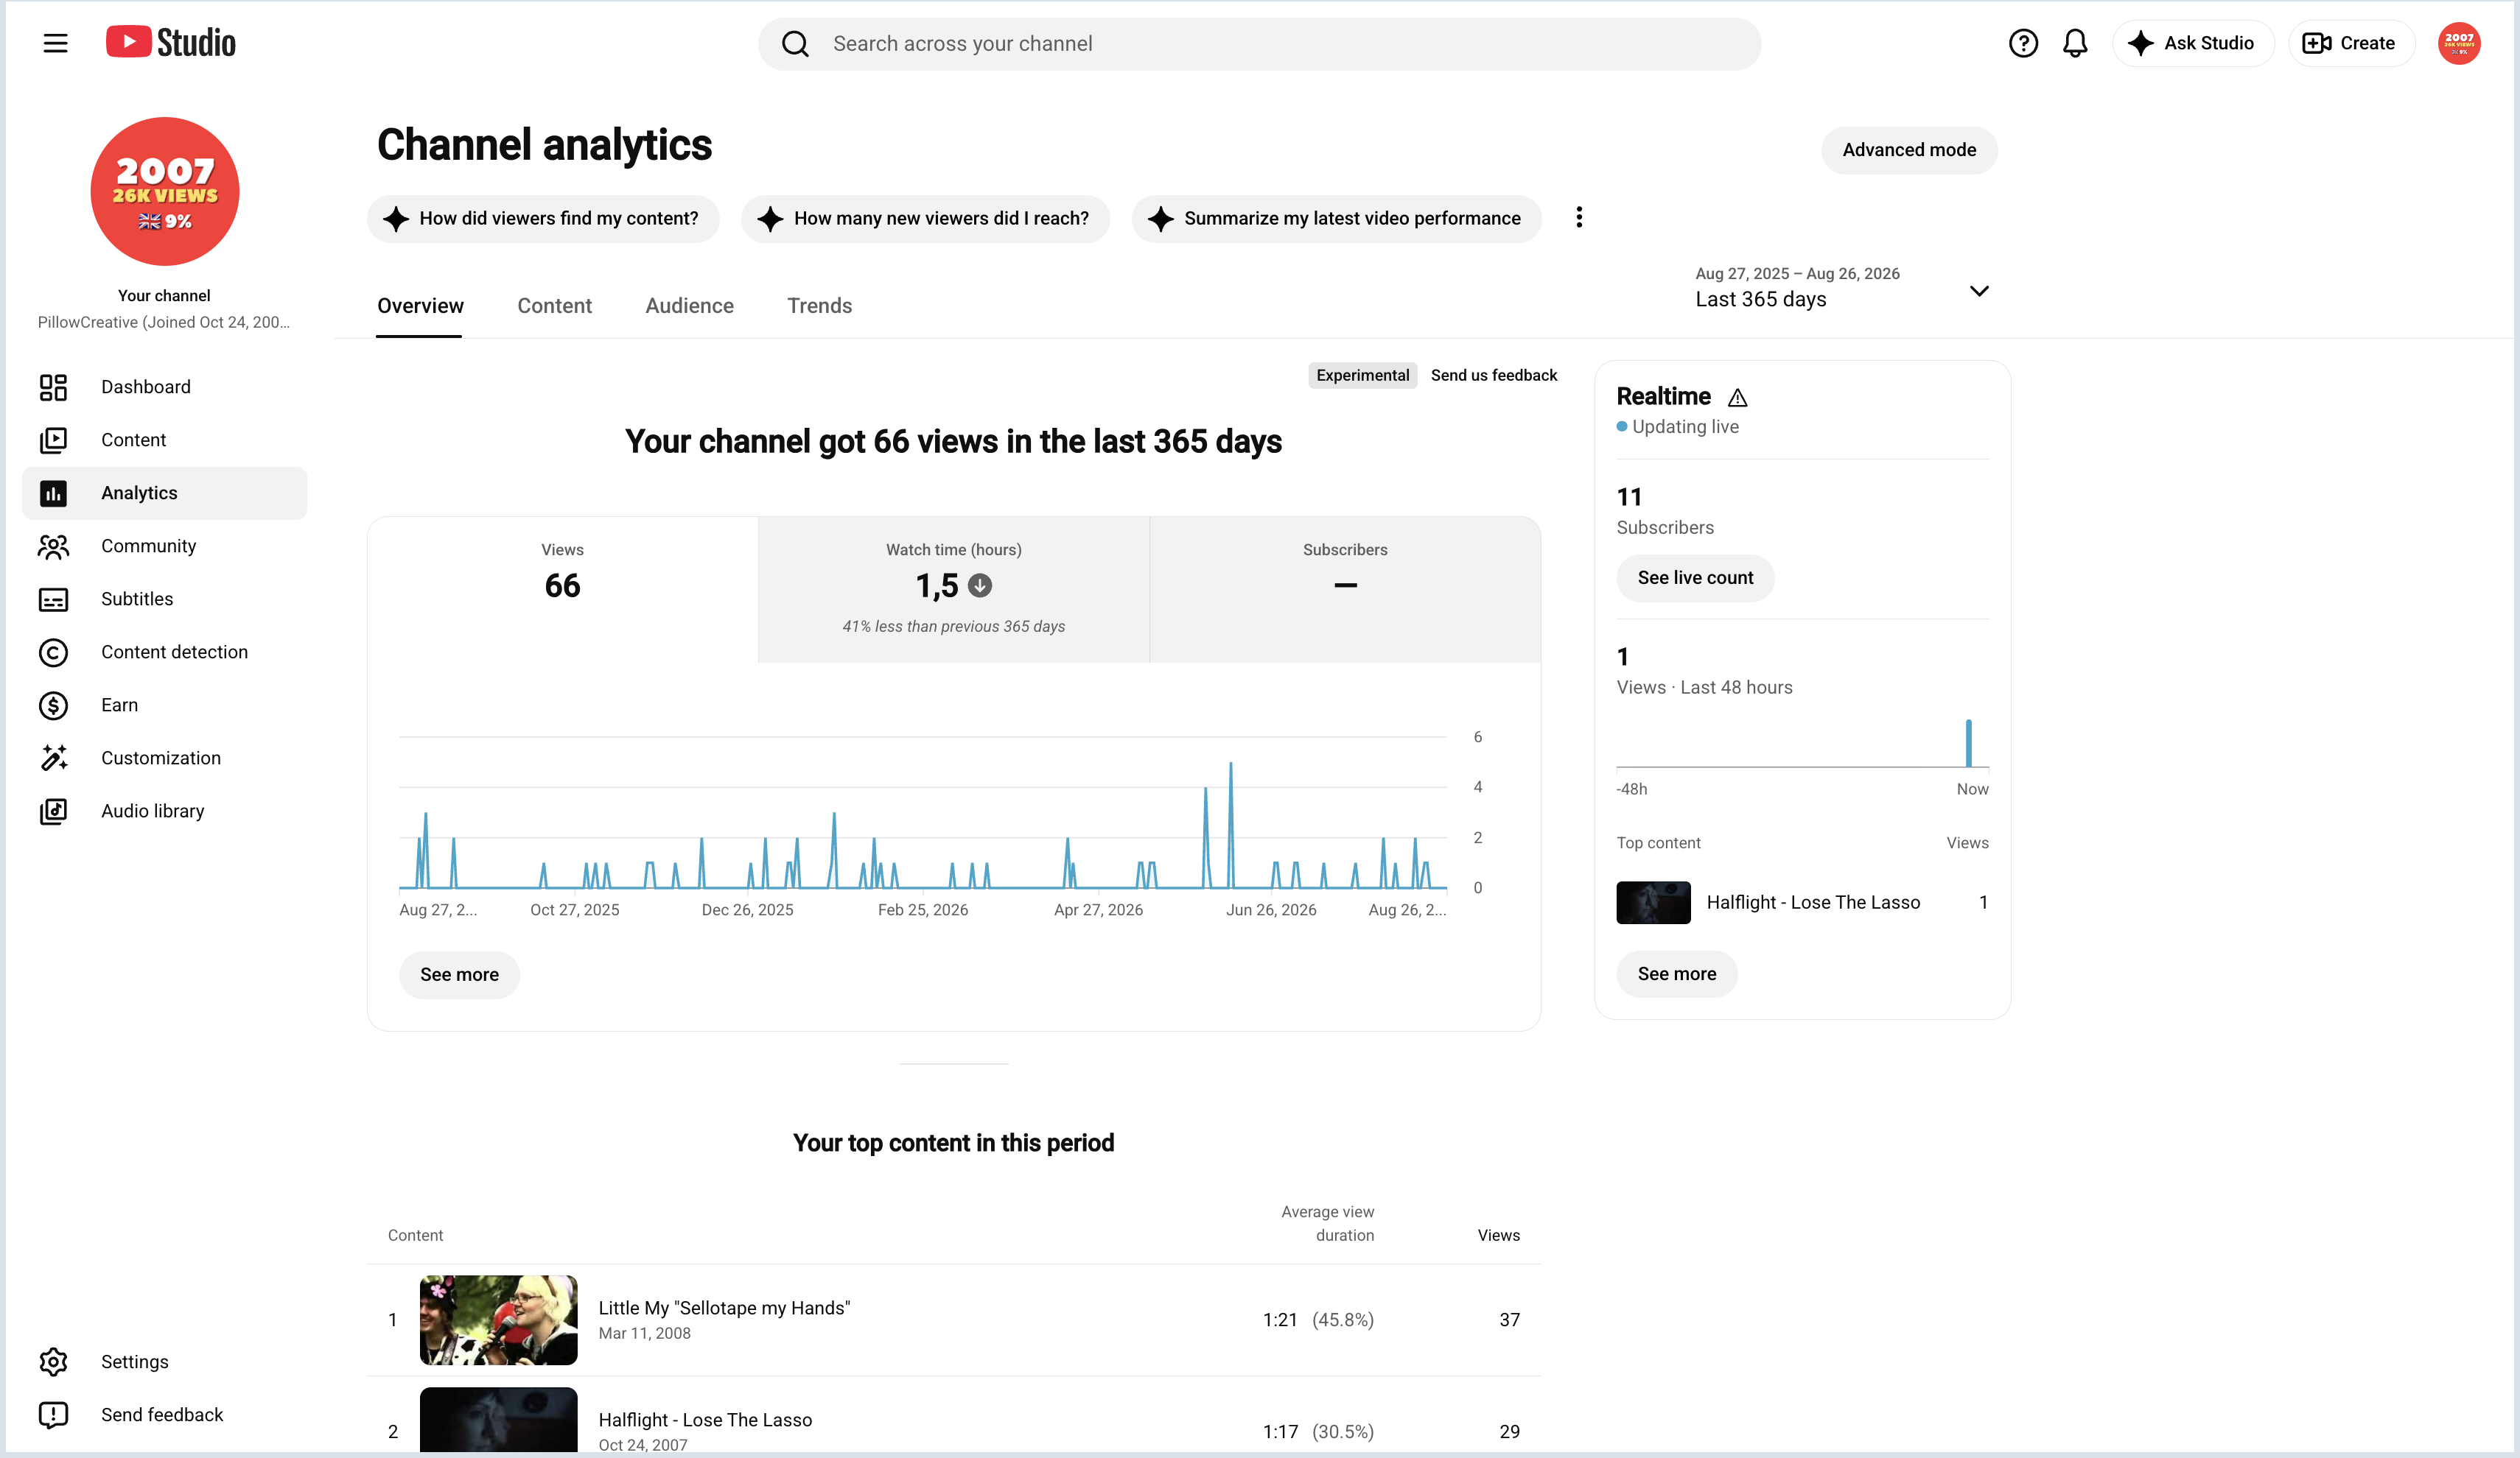Click 'How did viewers find my content?' chip
The width and height of the screenshot is (2520, 1458).
click(x=543, y=218)
